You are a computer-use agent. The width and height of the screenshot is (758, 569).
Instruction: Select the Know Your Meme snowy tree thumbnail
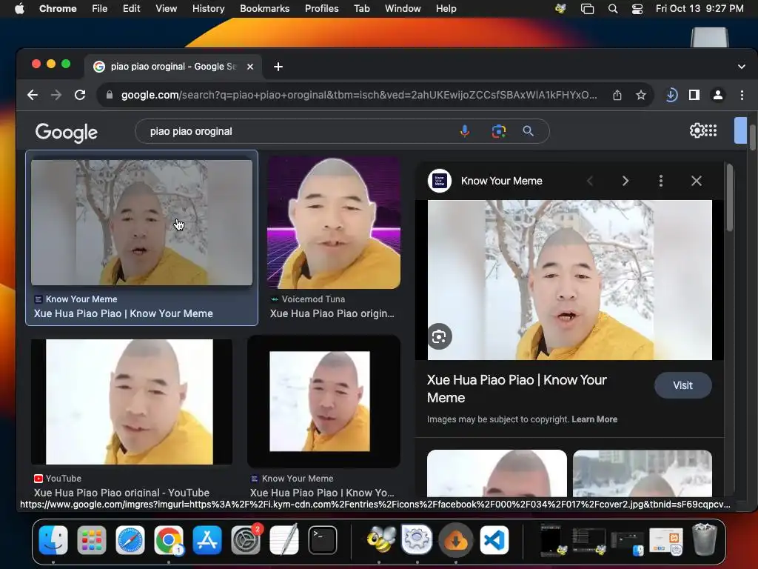141,222
